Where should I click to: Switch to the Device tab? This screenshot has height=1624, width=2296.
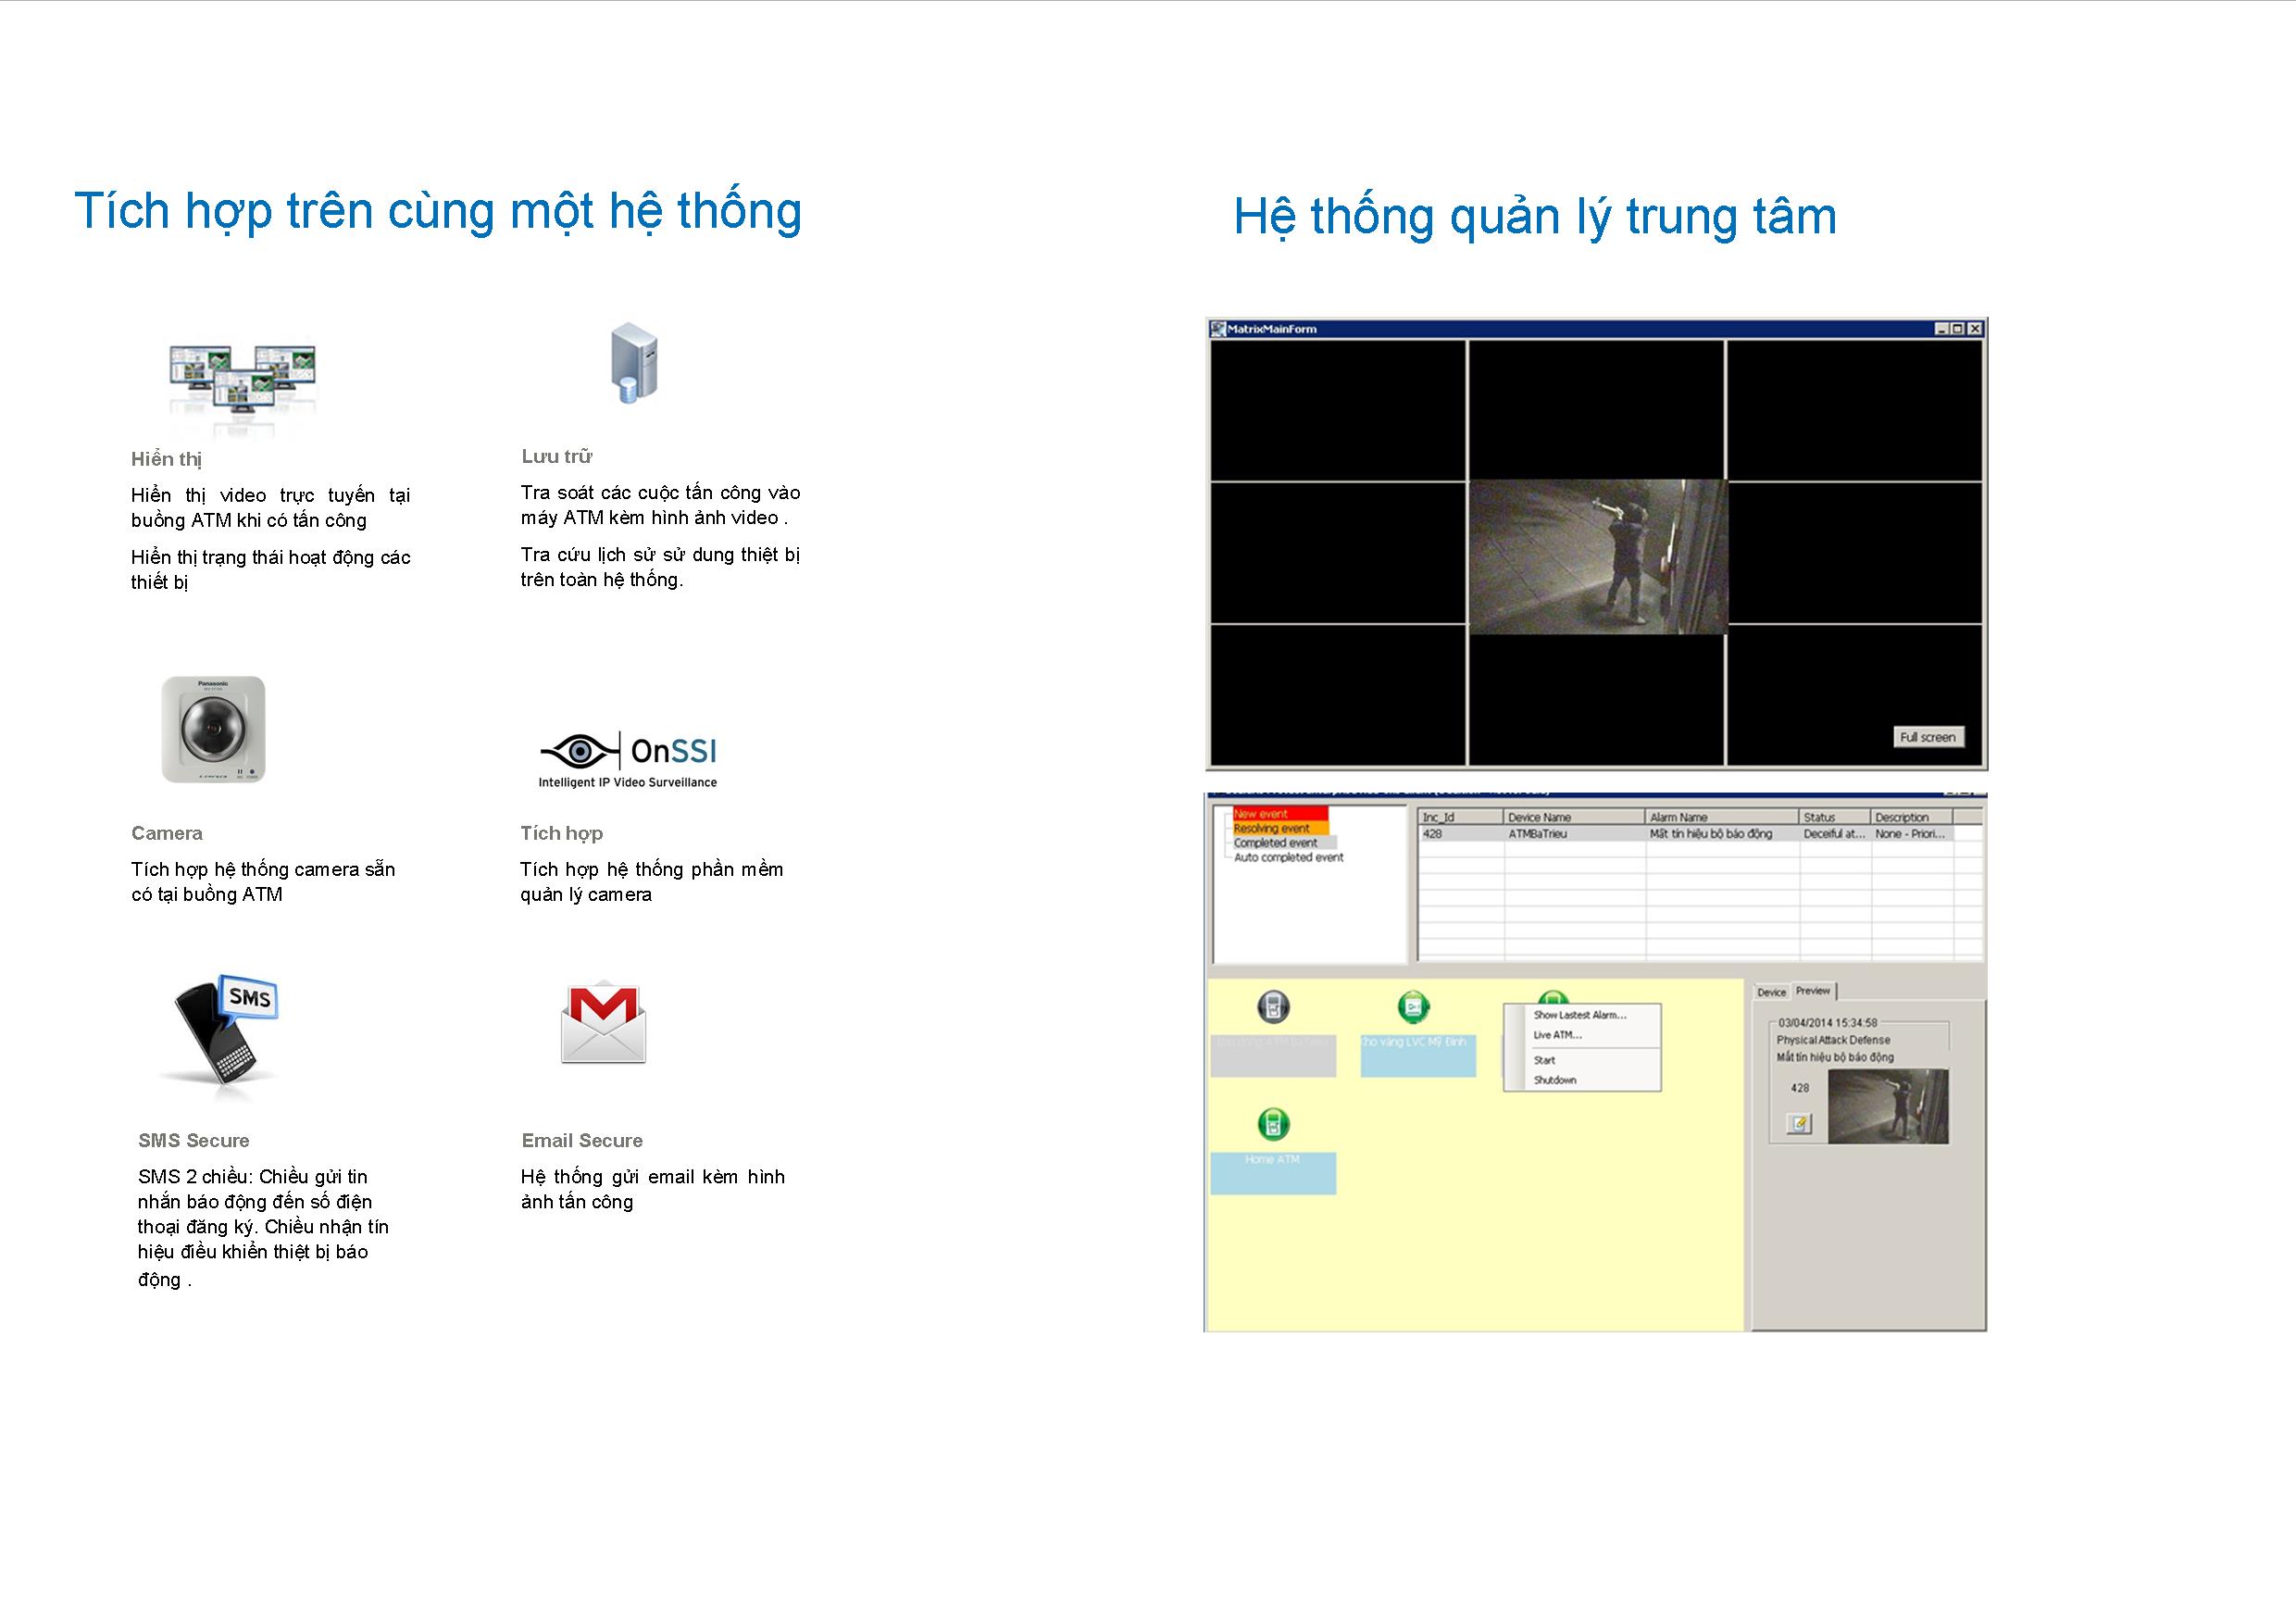tap(1772, 992)
